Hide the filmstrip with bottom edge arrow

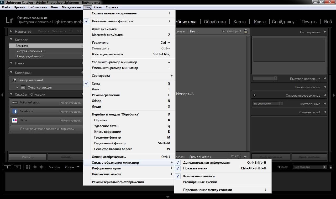tap(168, 197)
